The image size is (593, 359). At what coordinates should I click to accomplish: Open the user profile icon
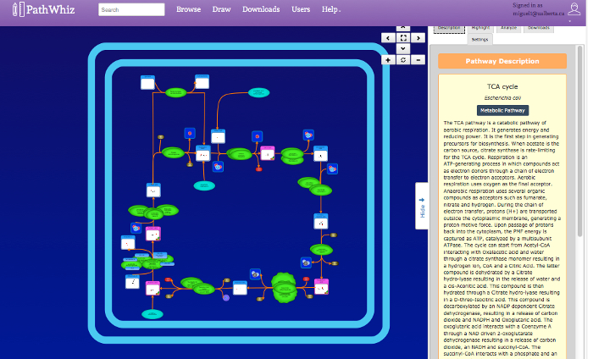pos(574,9)
